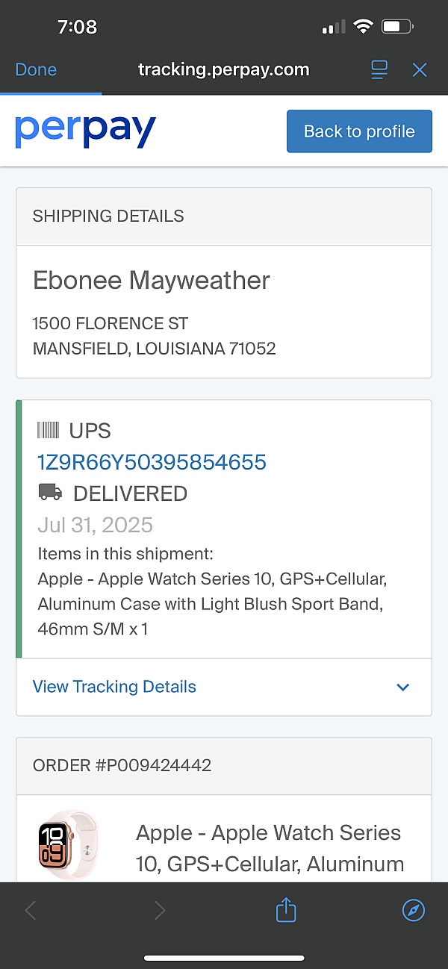Open the reader view icon
The height and width of the screenshot is (969, 448).
point(379,70)
